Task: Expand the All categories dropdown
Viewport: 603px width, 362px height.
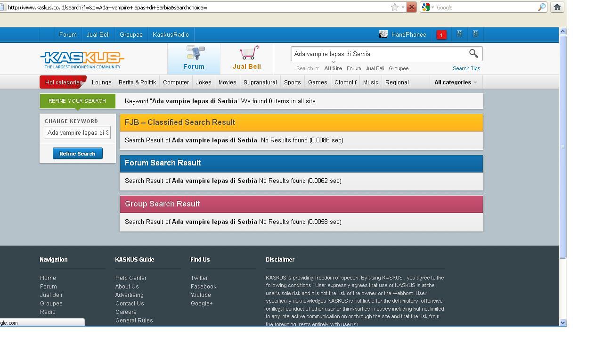Action: [456, 82]
